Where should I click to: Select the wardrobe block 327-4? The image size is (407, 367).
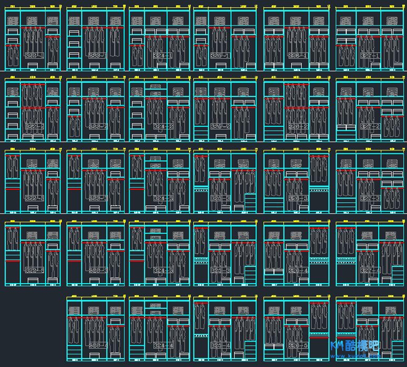pos(369,270)
